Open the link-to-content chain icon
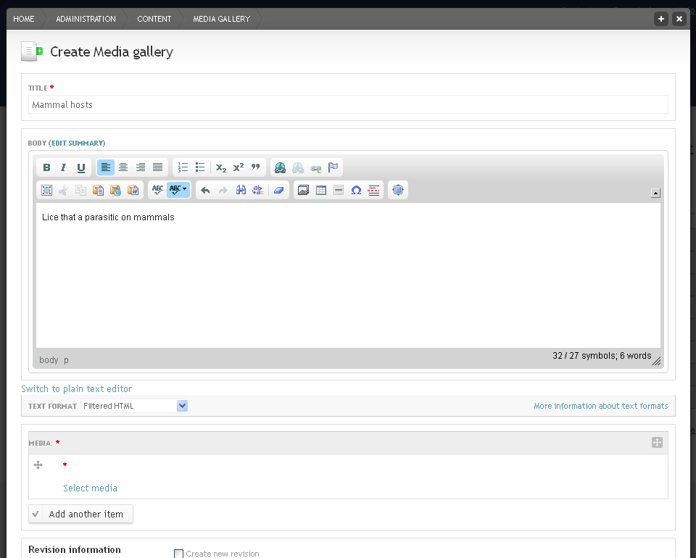The height and width of the screenshot is (558, 696). 315,167
